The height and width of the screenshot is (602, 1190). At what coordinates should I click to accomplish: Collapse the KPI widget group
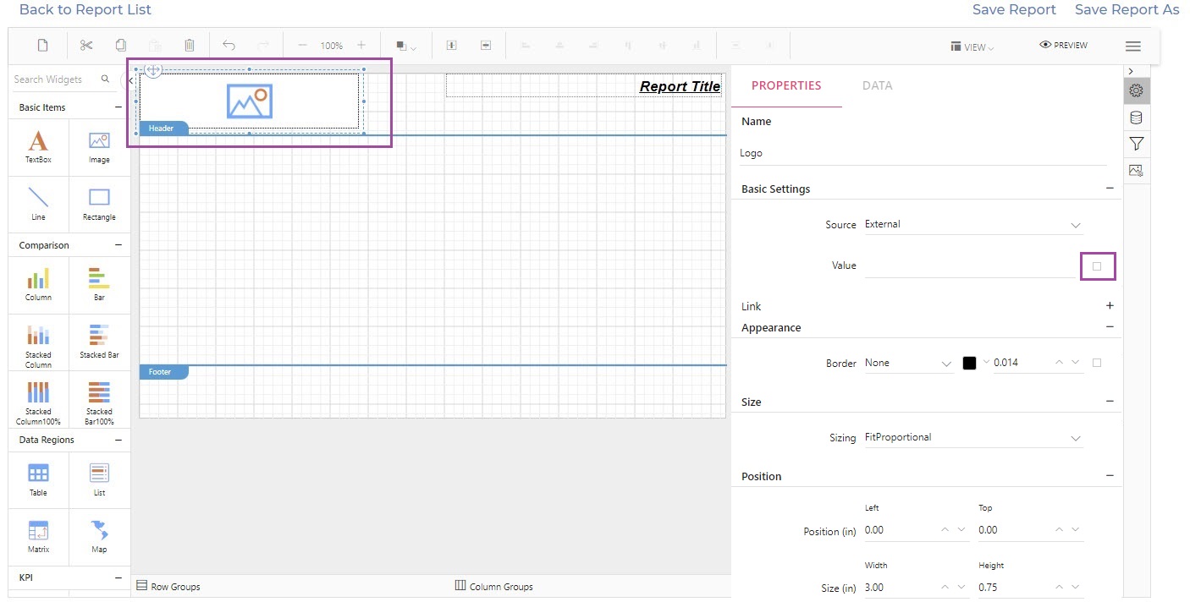(118, 577)
